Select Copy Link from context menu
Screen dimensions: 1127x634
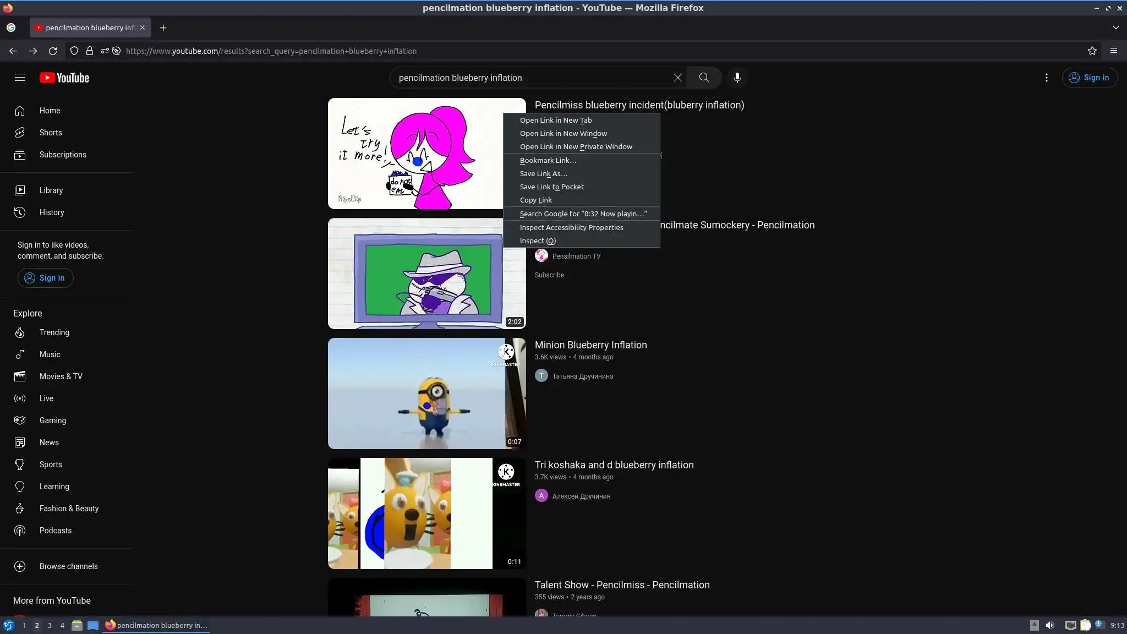tap(535, 200)
